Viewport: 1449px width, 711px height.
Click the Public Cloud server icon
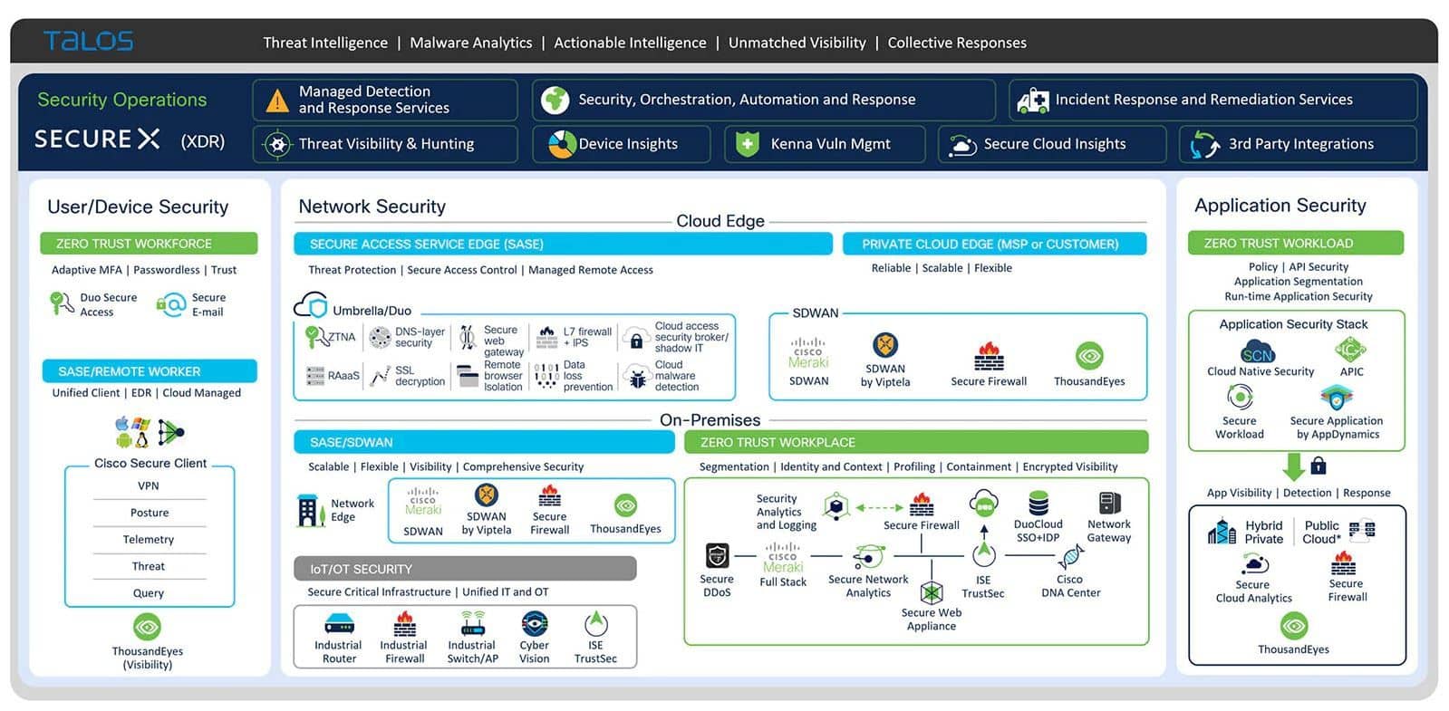click(1362, 530)
